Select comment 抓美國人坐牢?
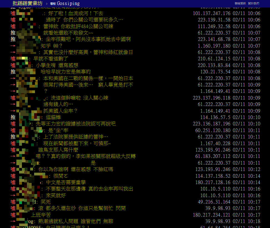This screenshot has width=270, height=228. point(60,111)
